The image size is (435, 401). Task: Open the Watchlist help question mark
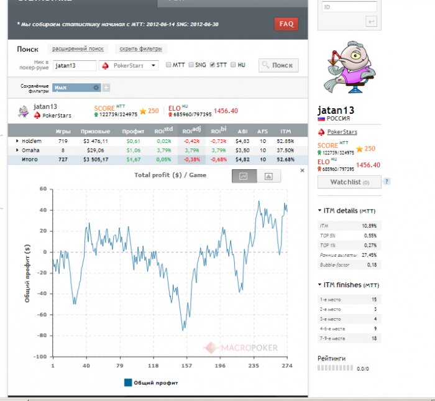pyautogui.click(x=387, y=182)
